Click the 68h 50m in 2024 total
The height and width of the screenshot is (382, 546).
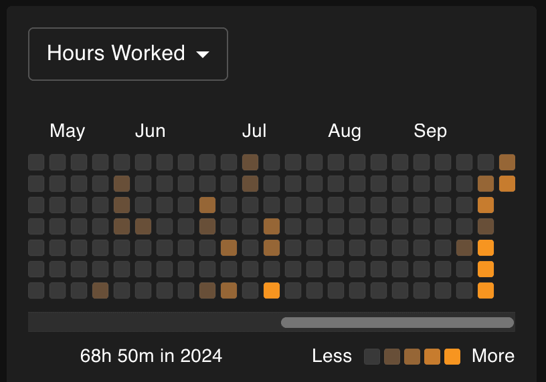pos(151,356)
